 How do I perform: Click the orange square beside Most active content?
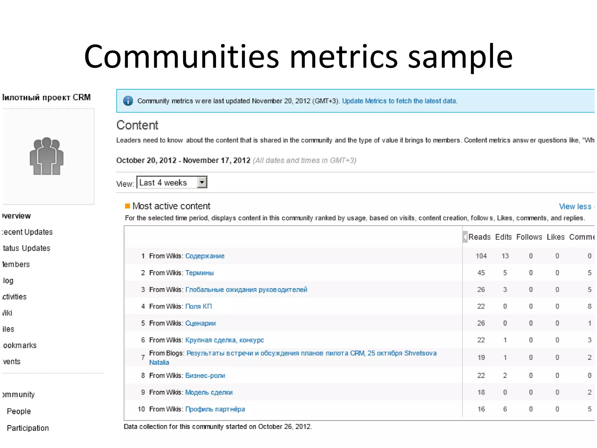tap(127, 206)
